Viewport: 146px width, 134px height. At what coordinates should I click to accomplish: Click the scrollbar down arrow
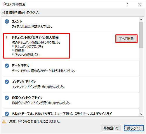[141, 114]
